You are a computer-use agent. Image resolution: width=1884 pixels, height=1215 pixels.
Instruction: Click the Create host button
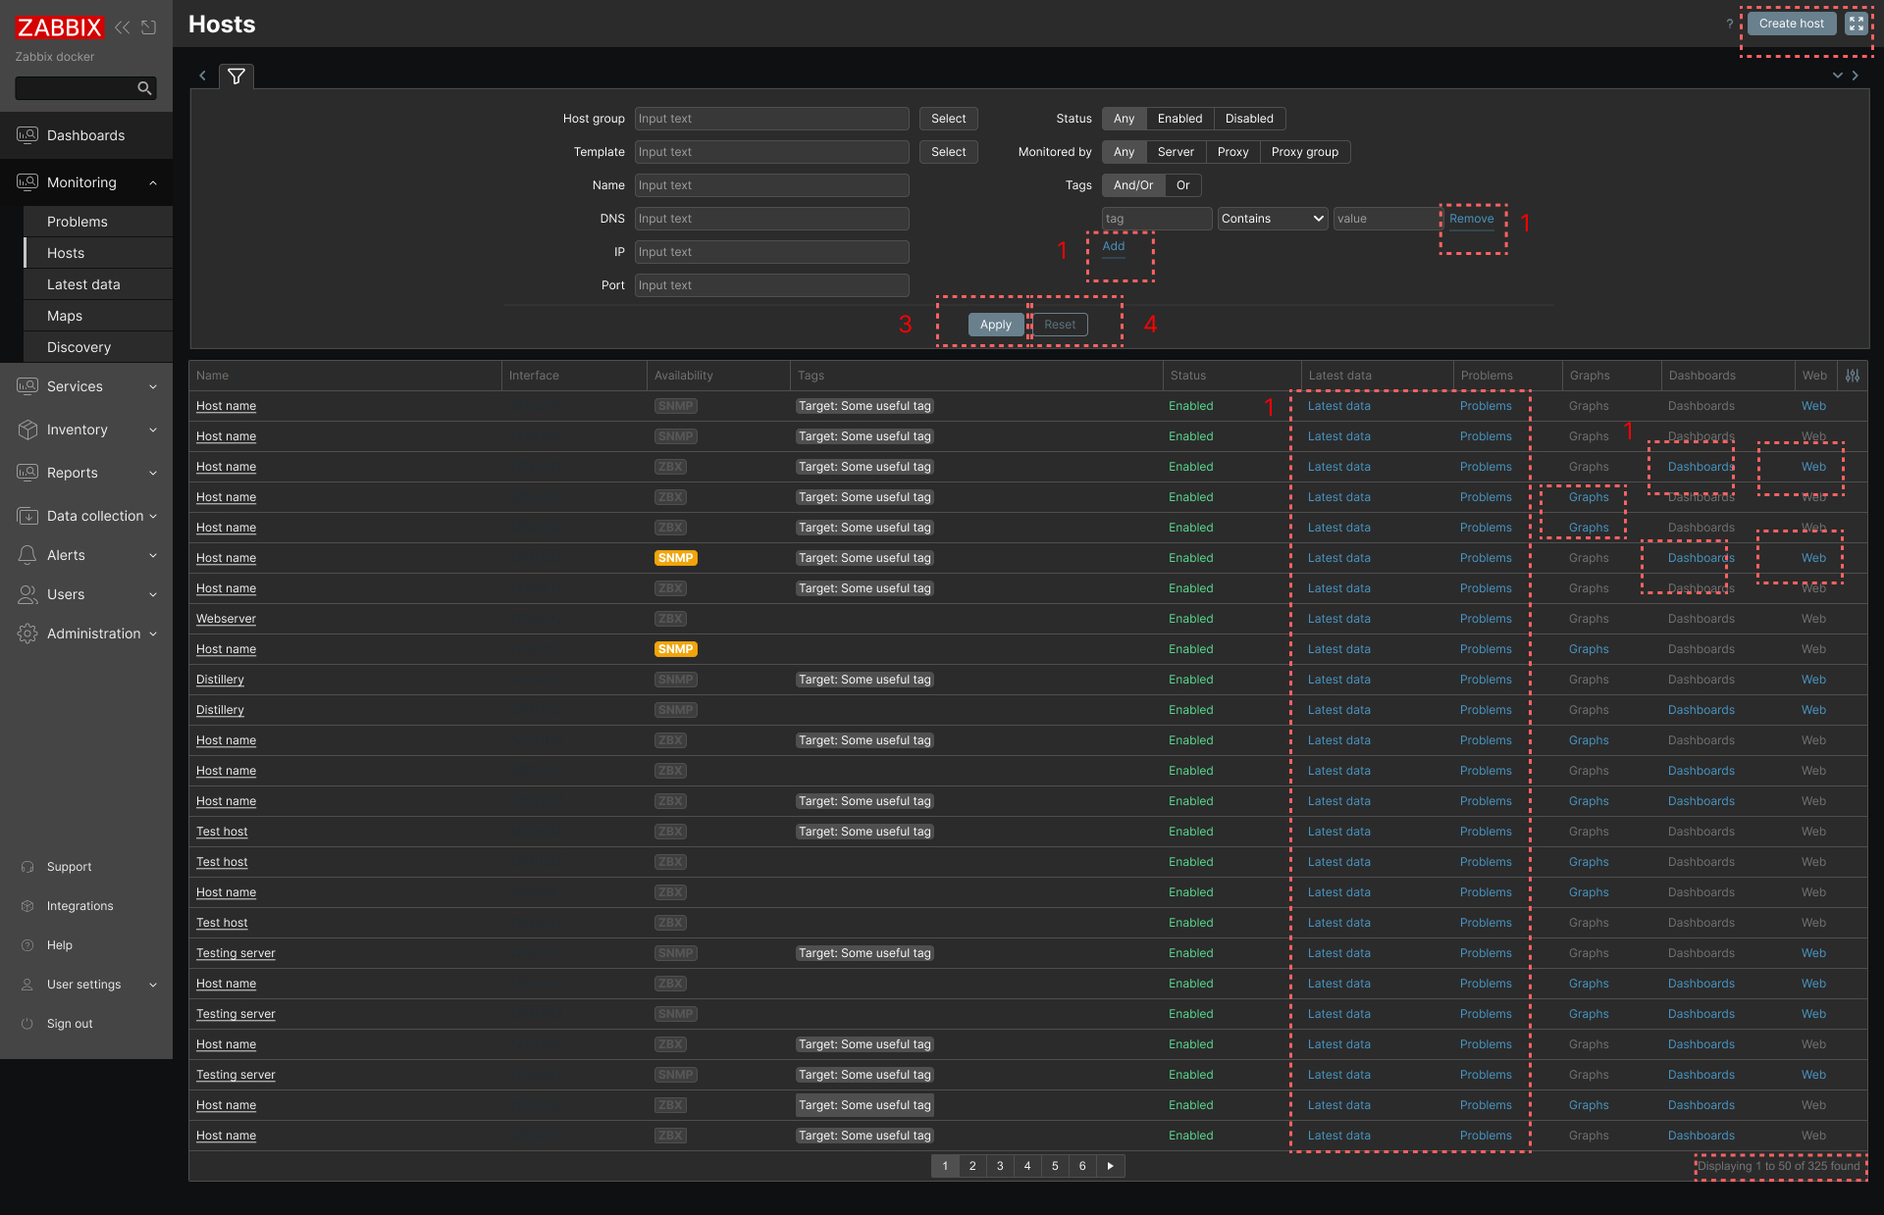[x=1791, y=24]
